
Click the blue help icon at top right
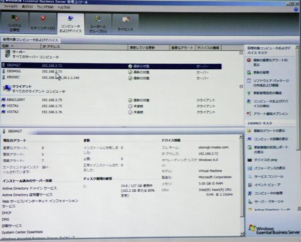[296, 9]
